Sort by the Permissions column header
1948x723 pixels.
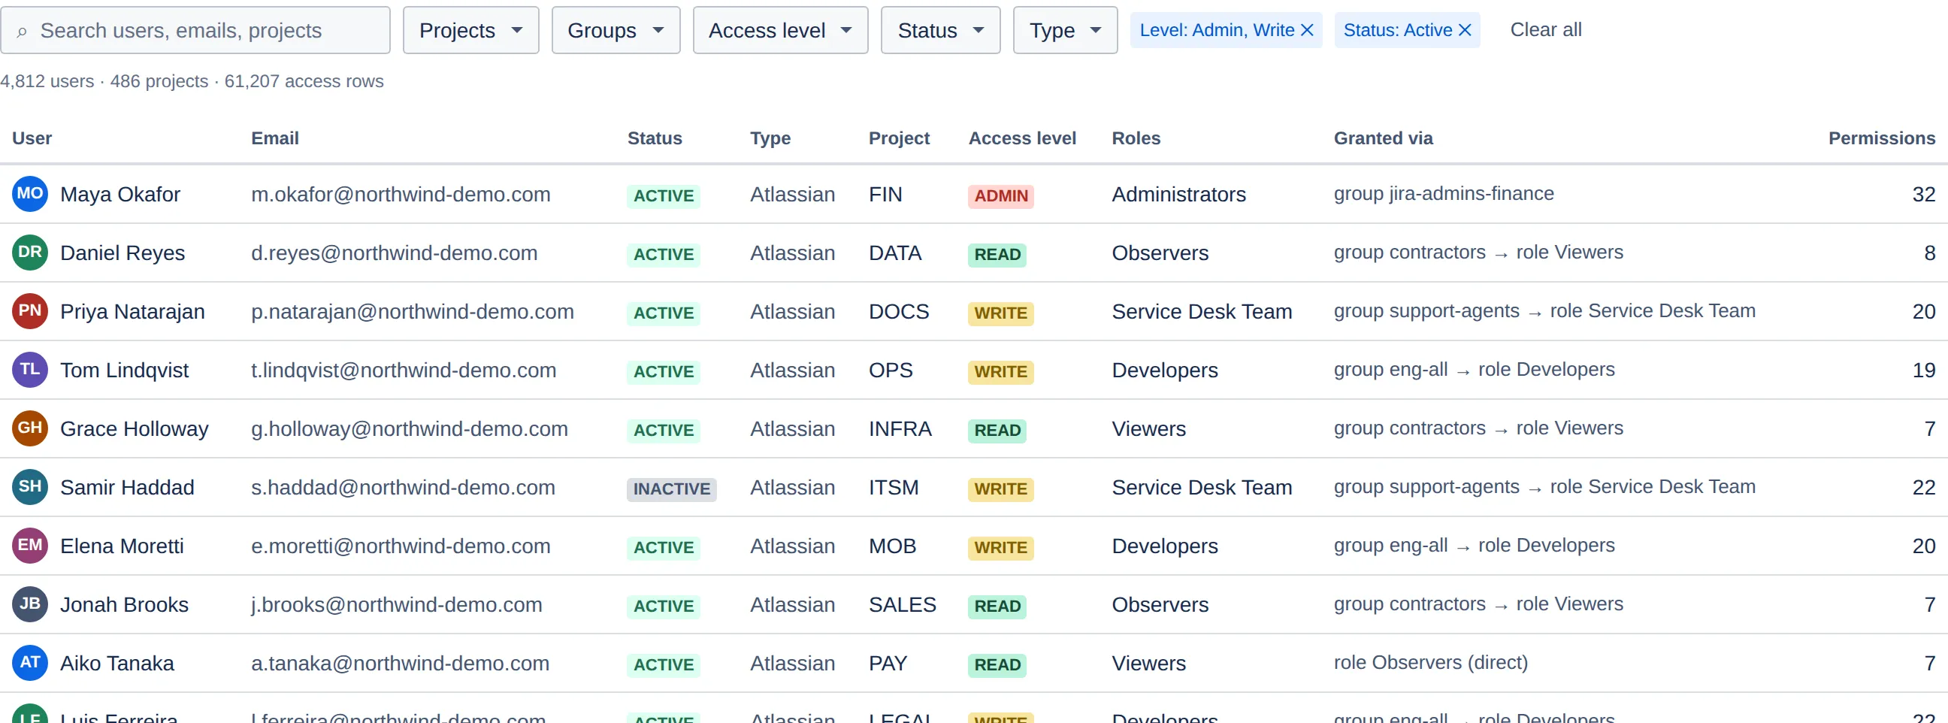(1881, 138)
